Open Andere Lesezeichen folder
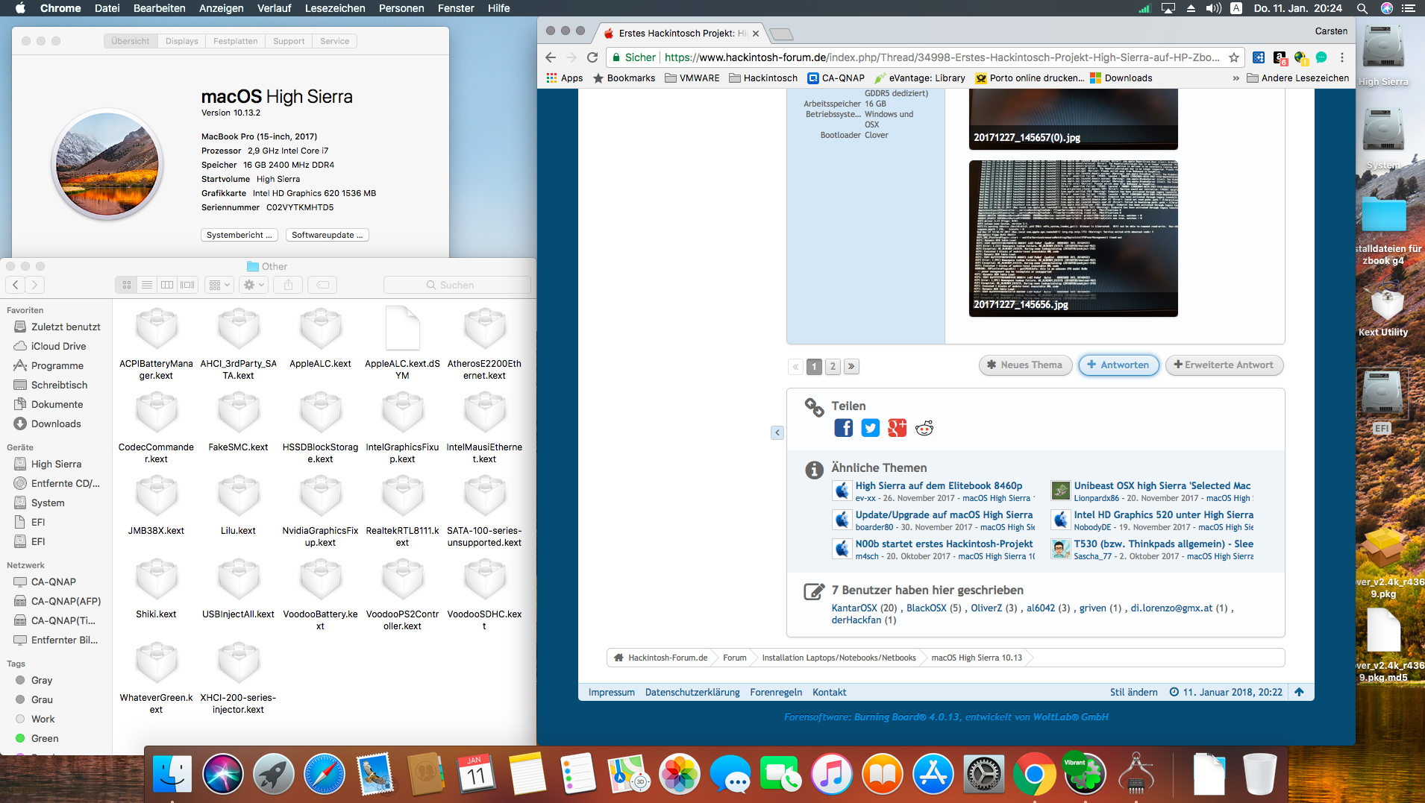This screenshot has height=803, width=1425. point(1297,78)
